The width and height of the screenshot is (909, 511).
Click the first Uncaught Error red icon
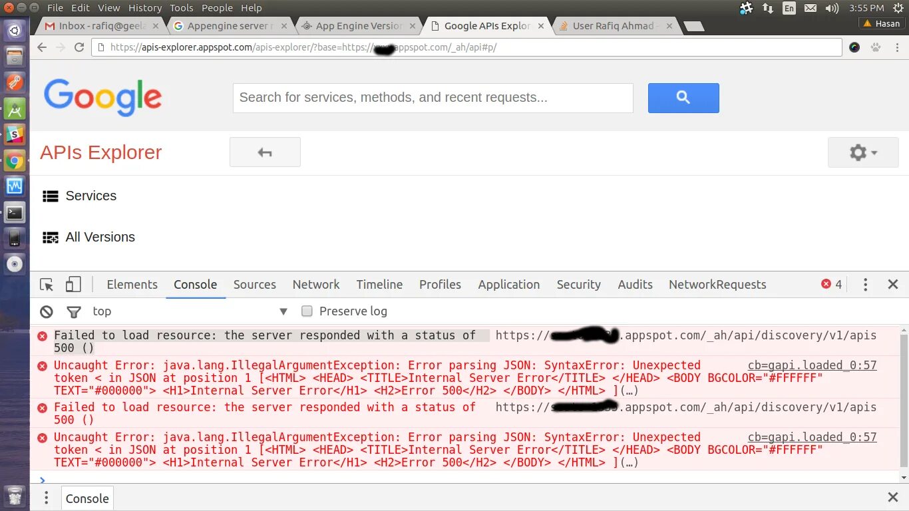(42, 366)
